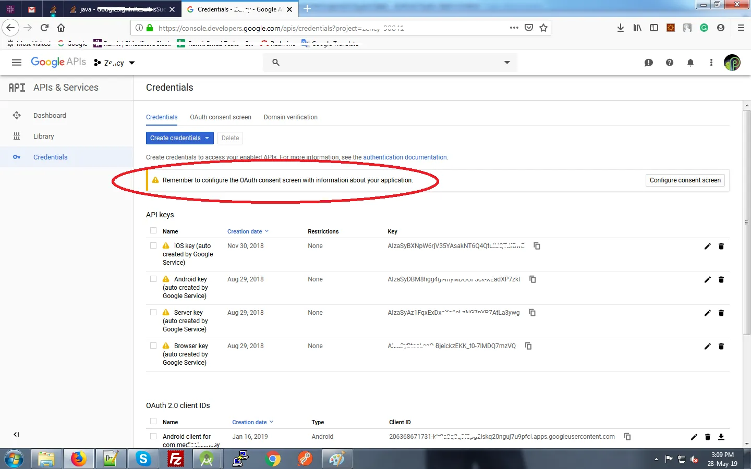Open the Firefox hamburger menu

click(x=741, y=28)
